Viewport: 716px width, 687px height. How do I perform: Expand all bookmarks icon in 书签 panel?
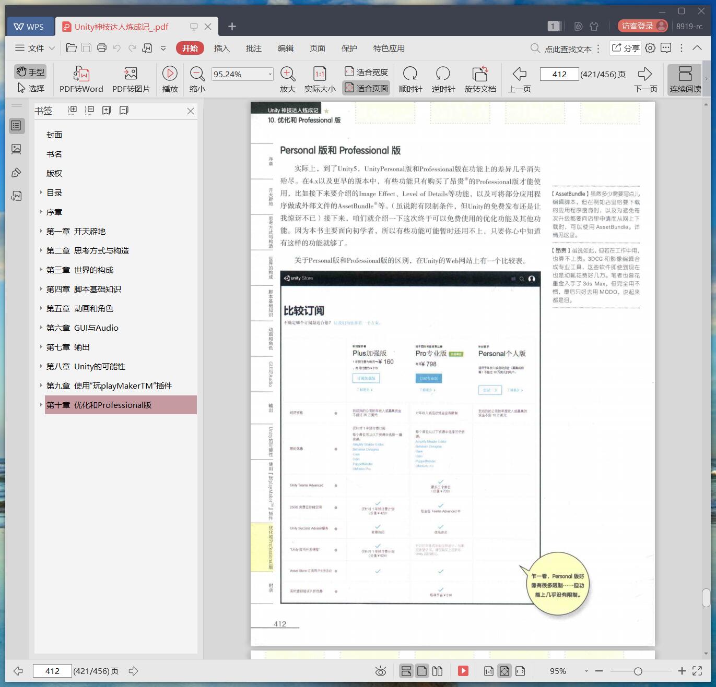pyautogui.click(x=73, y=110)
